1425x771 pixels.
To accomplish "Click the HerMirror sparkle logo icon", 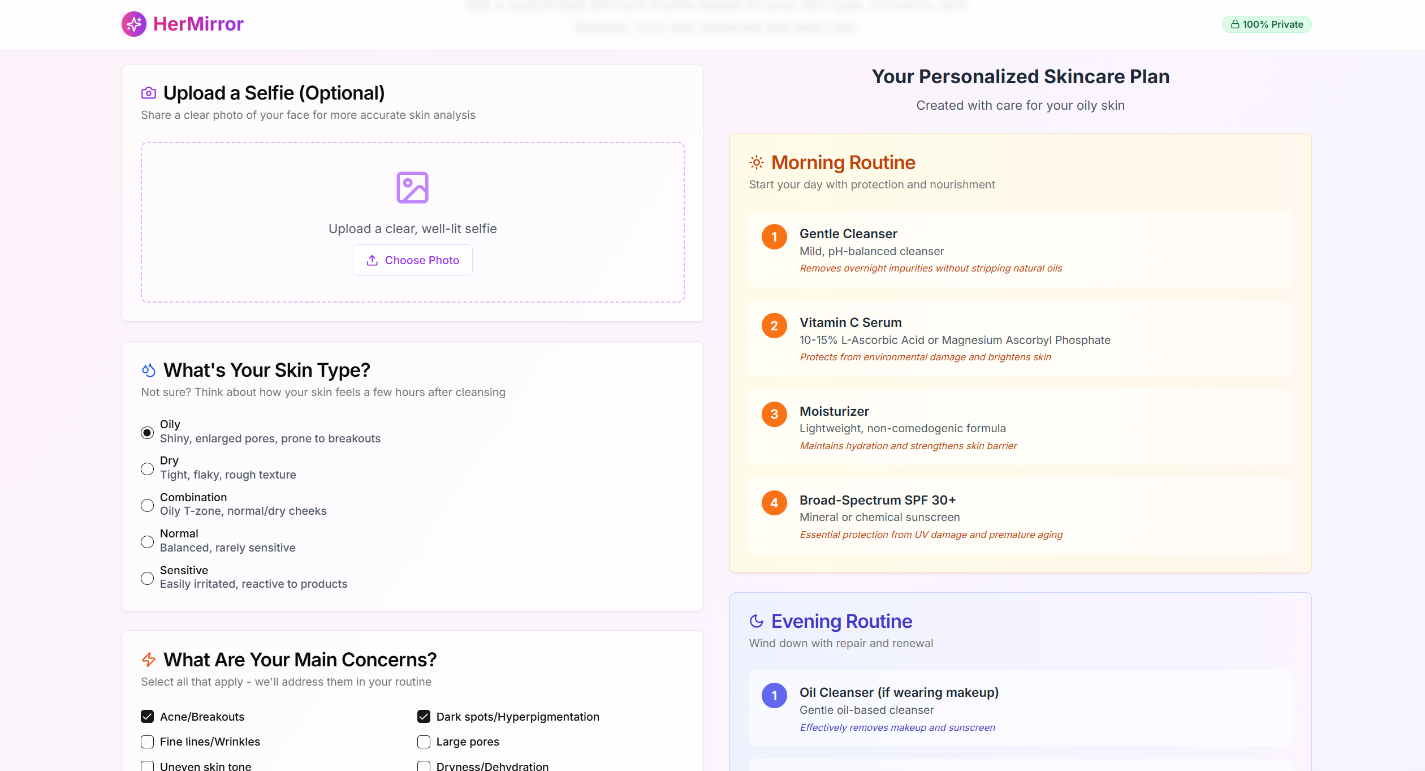I will pyautogui.click(x=134, y=24).
